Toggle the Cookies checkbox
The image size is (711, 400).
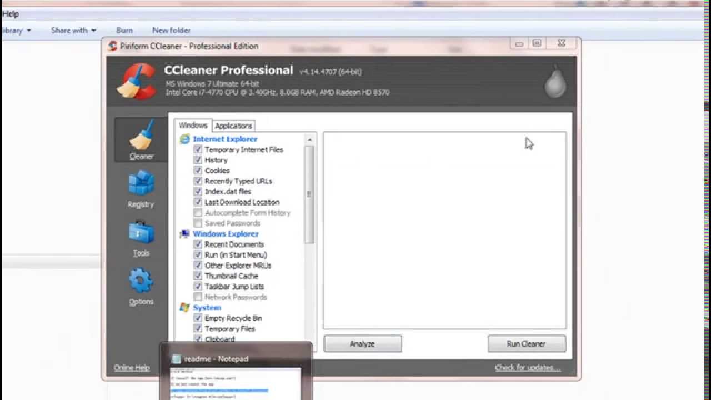[198, 171]
